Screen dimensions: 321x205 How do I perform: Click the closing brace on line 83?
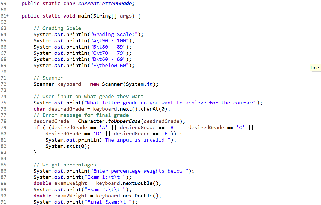tap(35, 152)
